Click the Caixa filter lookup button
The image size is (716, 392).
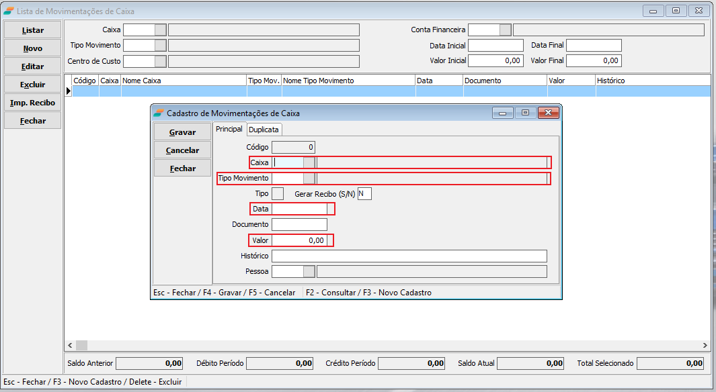[160, 30]
